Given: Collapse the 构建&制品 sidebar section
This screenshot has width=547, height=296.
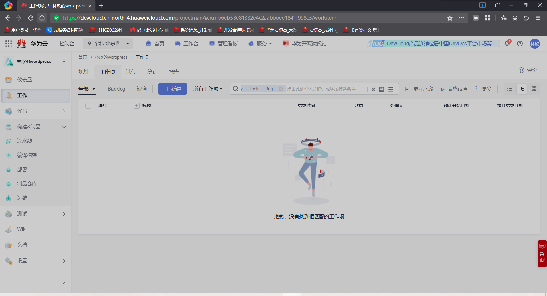Looking at the screenshot, I should coord(64,127).
